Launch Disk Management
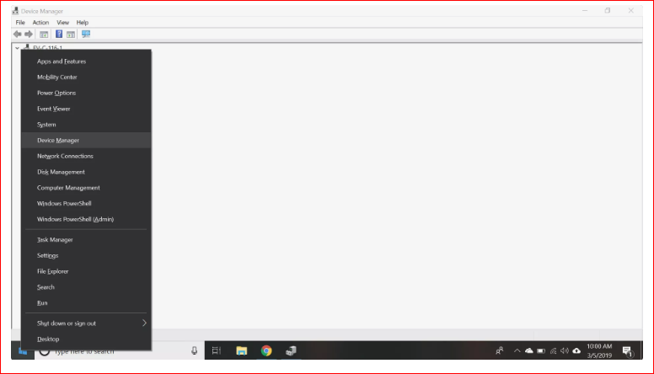Viewport: 654px width, 374px height. click(86, 172)
